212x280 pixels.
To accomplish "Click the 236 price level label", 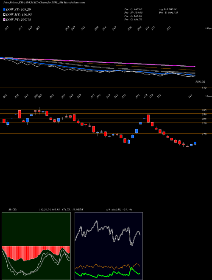I will tap(204, 114).
